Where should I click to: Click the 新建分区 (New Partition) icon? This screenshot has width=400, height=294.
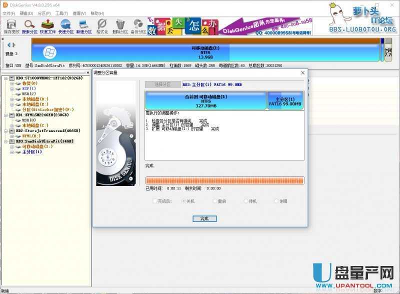(x=84, y=25)
